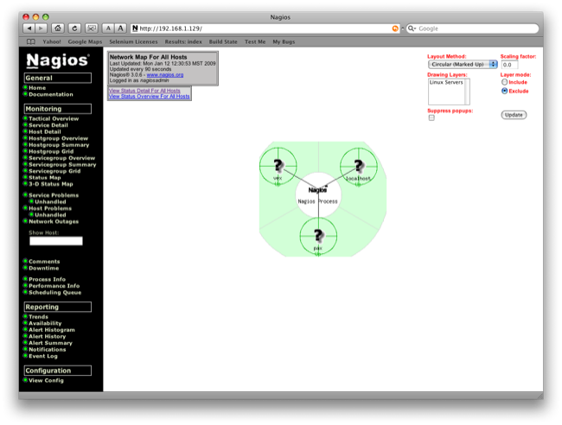The image size is (562, 425).
Task: Click the orange RSS icon in address bar
Action: click(395, 29)
